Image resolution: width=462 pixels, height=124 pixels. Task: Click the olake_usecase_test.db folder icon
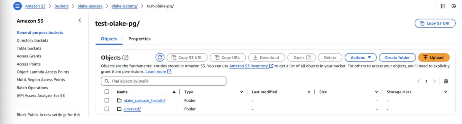click(119, 100)
